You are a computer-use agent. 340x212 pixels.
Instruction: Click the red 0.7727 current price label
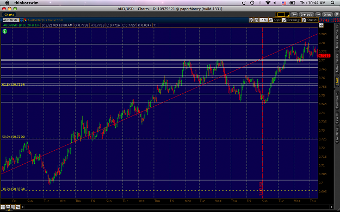coord(324,56)
